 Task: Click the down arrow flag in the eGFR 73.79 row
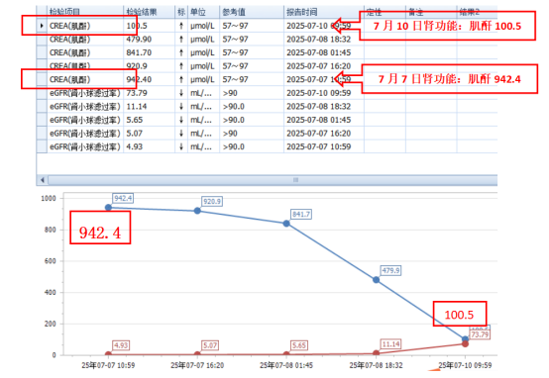click(181, 93)
